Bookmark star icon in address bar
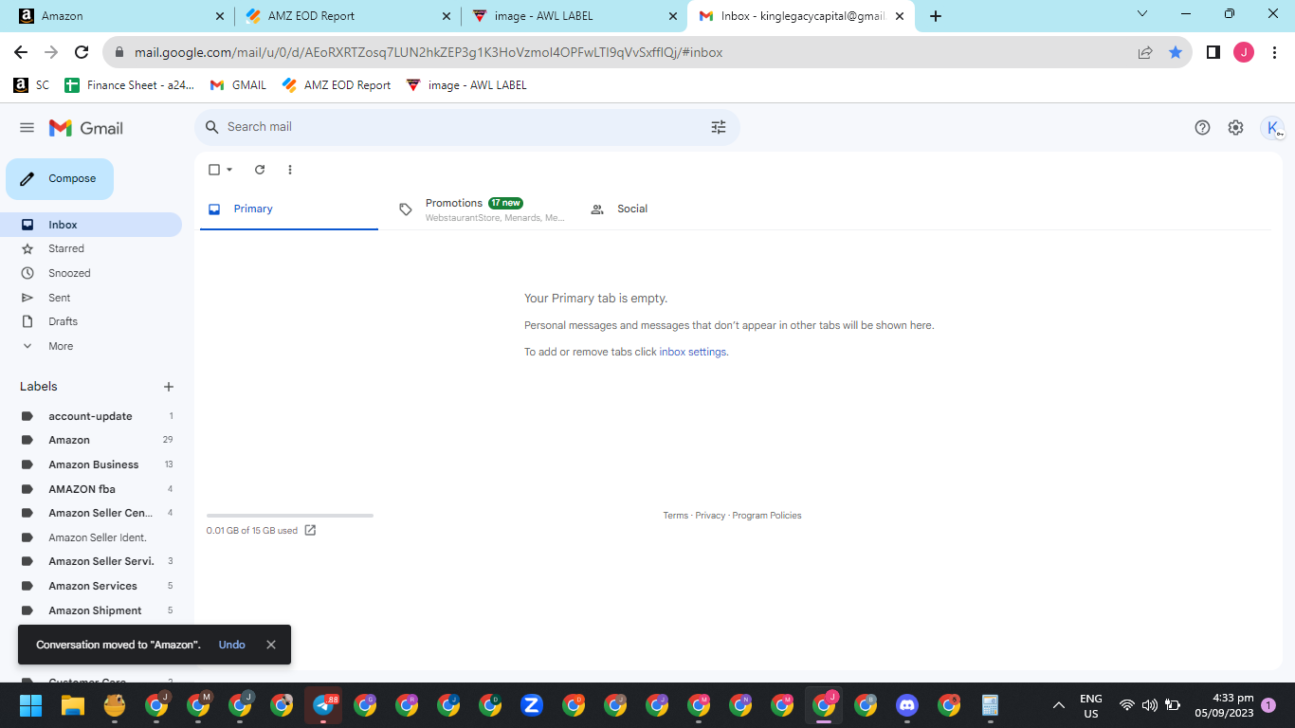The image size is (1295, 728). click(x=1176, y=52)
